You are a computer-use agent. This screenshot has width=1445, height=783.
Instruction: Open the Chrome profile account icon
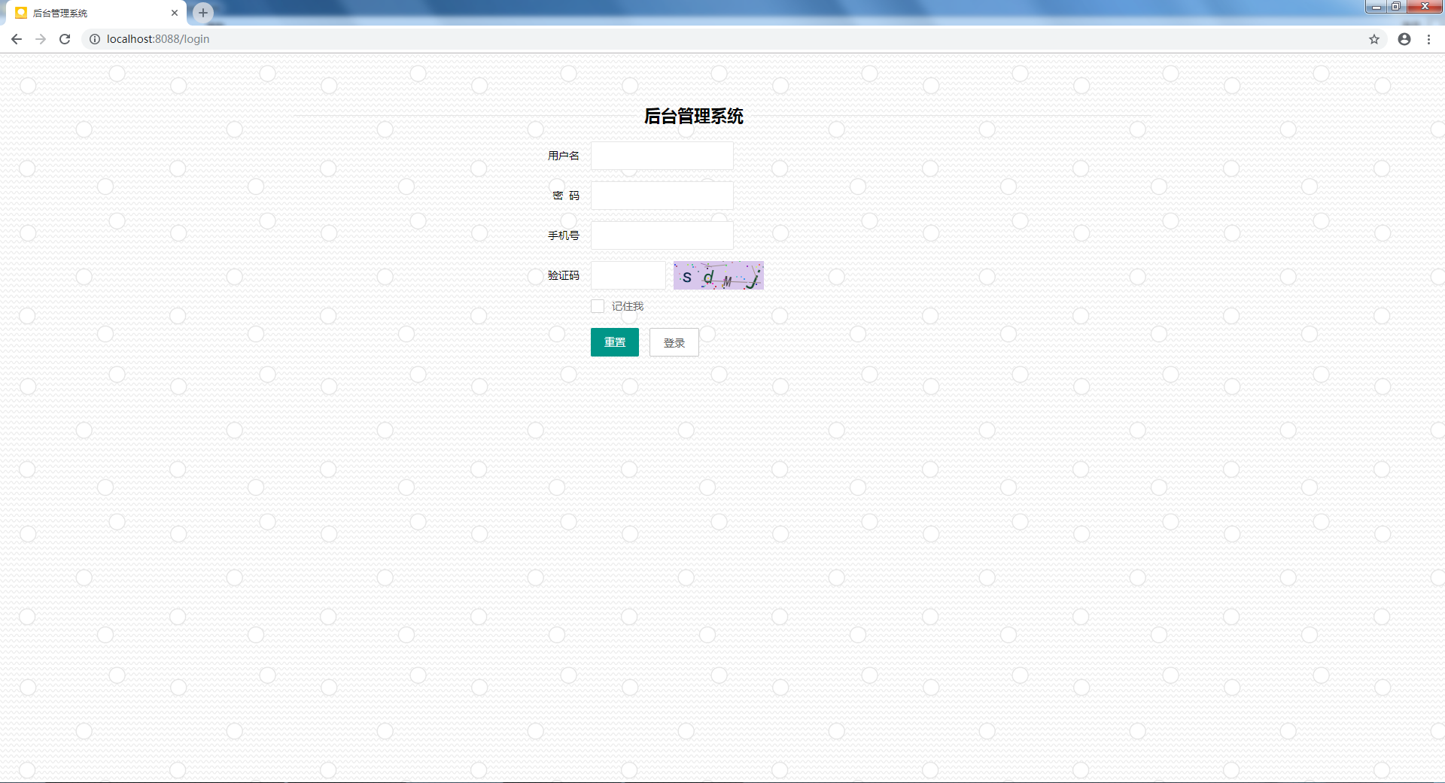1404,39
